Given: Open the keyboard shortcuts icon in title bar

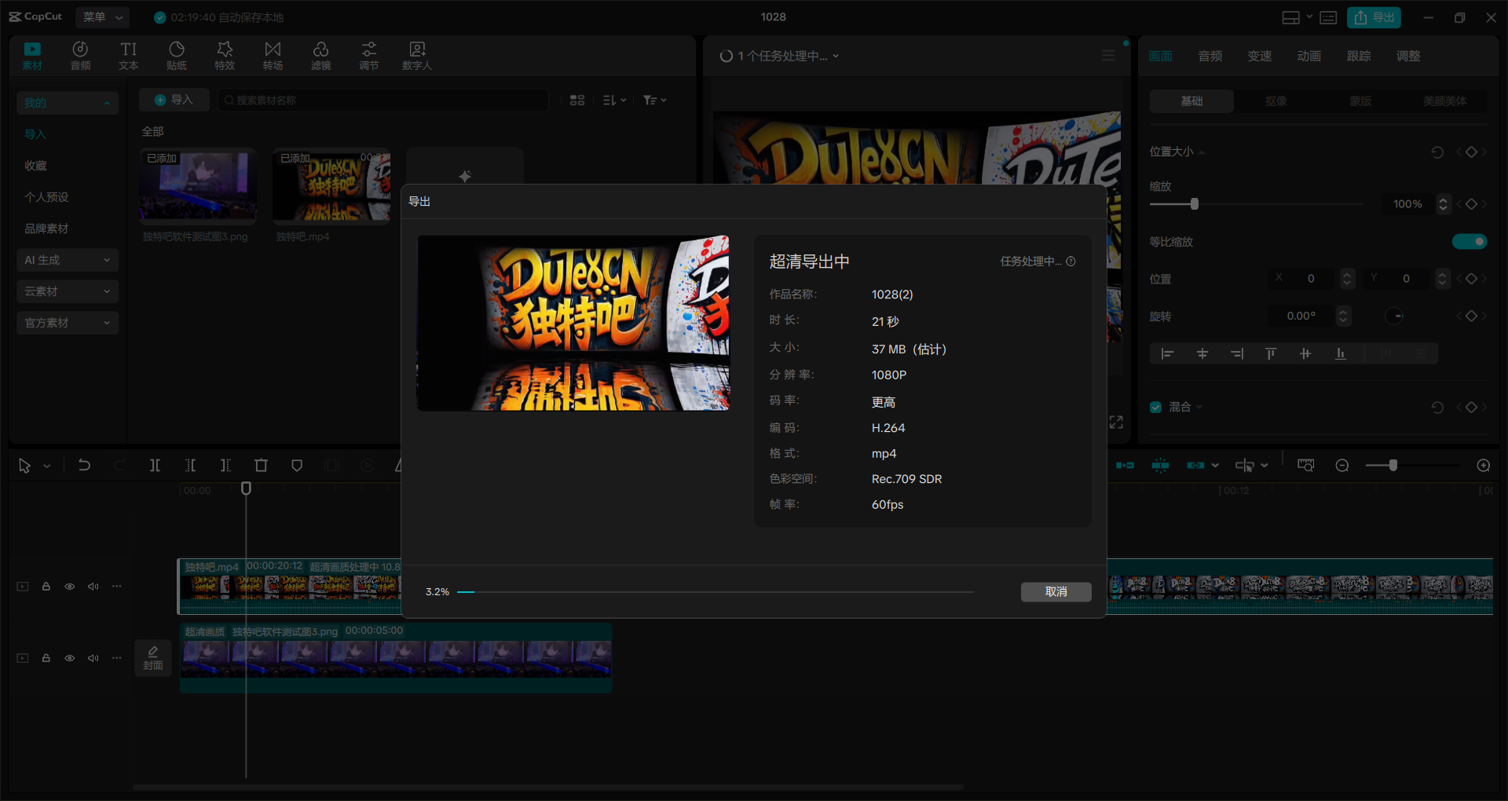Looking at the screenshot, I should pos(1328,17).
